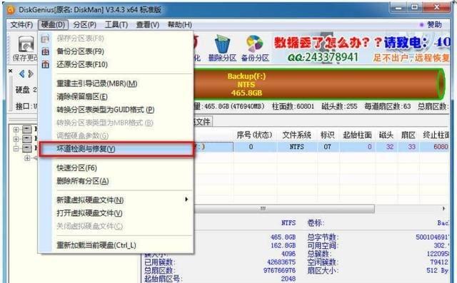457x283 pixels.
Task: Open the 帮助(H) menu
Action: 180,25
